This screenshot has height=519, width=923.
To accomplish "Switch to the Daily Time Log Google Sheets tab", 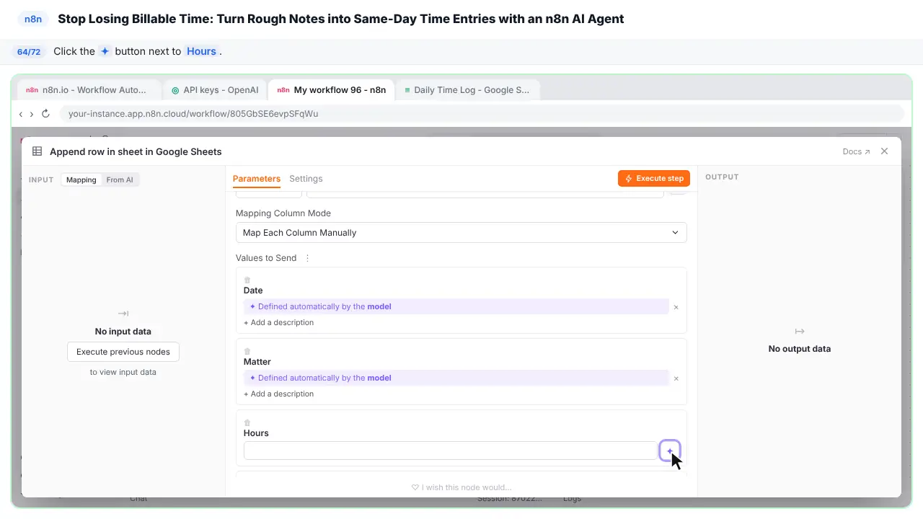I will 467,90.
